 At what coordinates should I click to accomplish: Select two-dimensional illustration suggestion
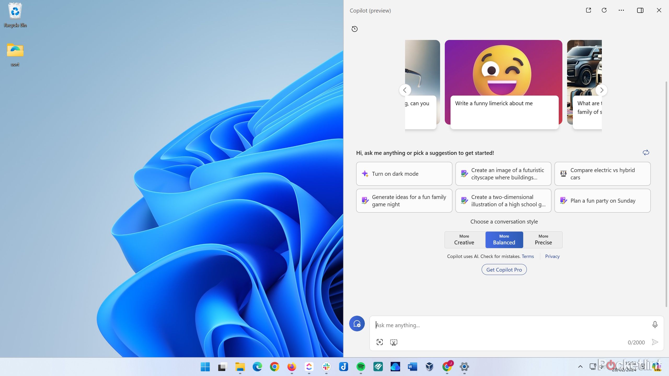(503, 201)
